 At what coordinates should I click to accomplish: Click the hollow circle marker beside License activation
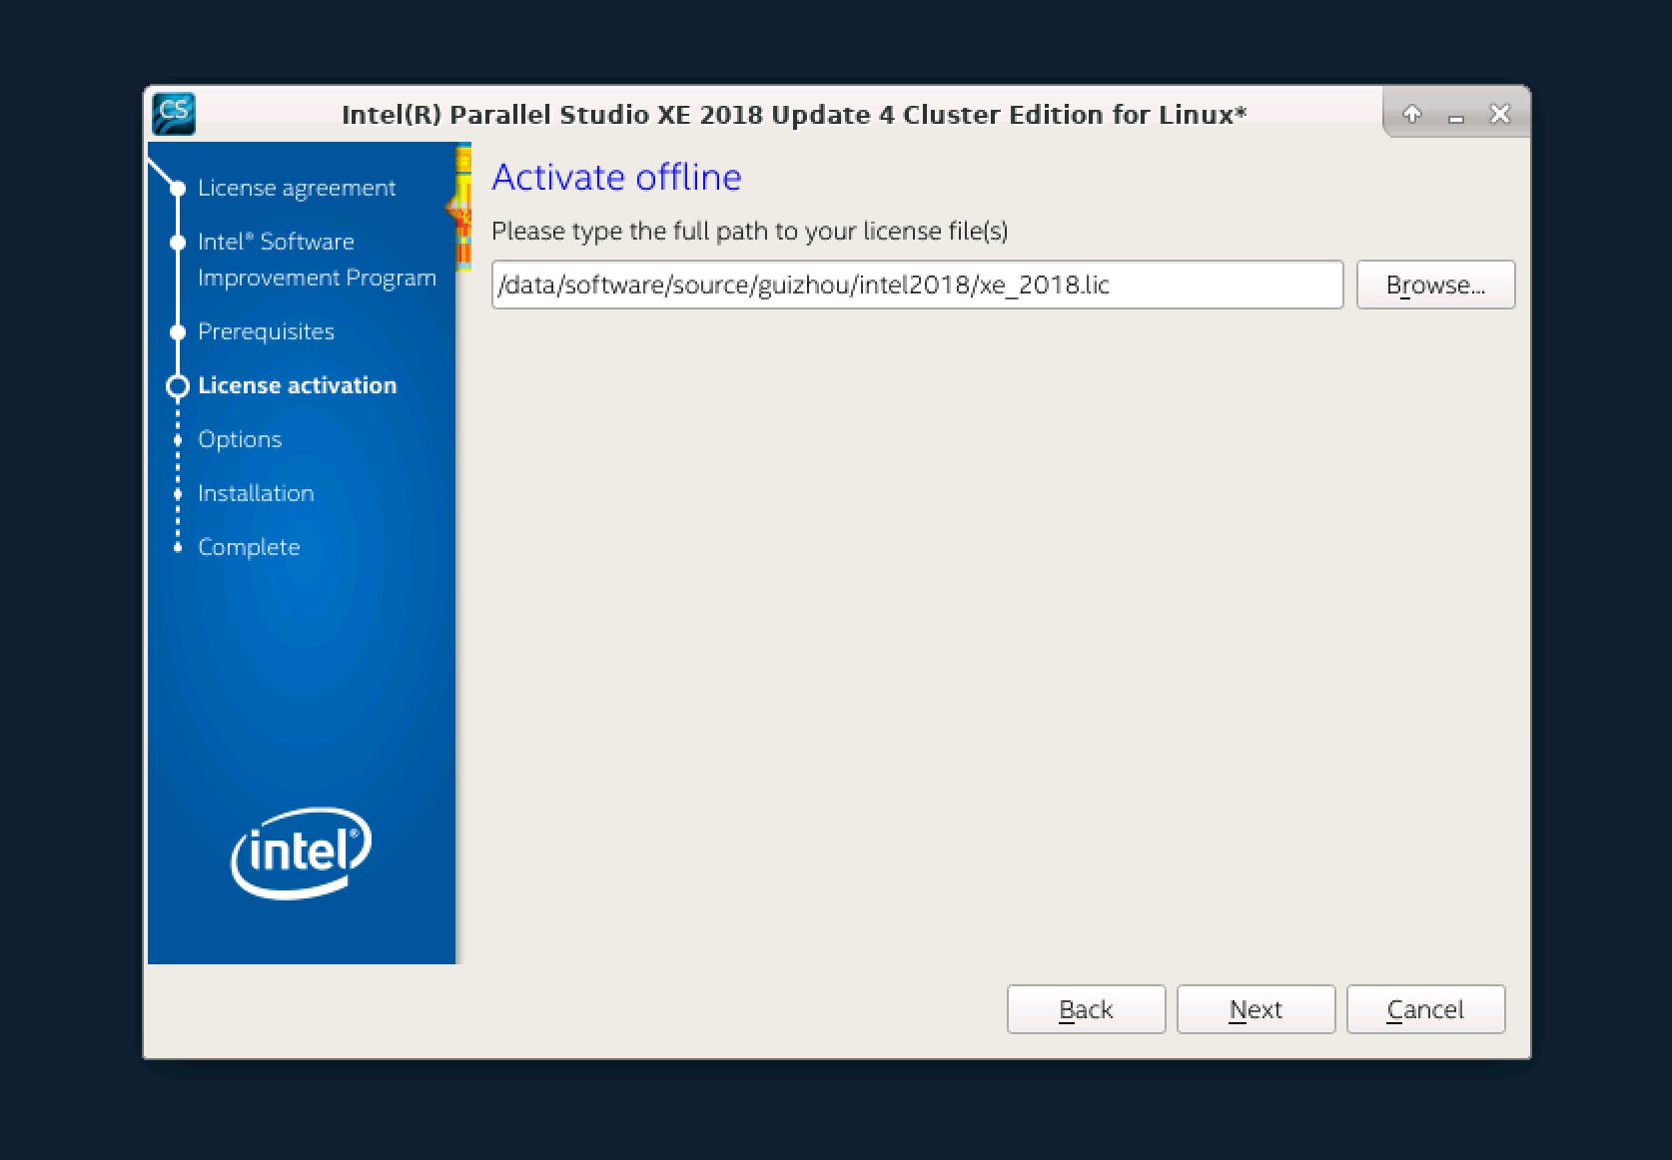coord(178,386)
